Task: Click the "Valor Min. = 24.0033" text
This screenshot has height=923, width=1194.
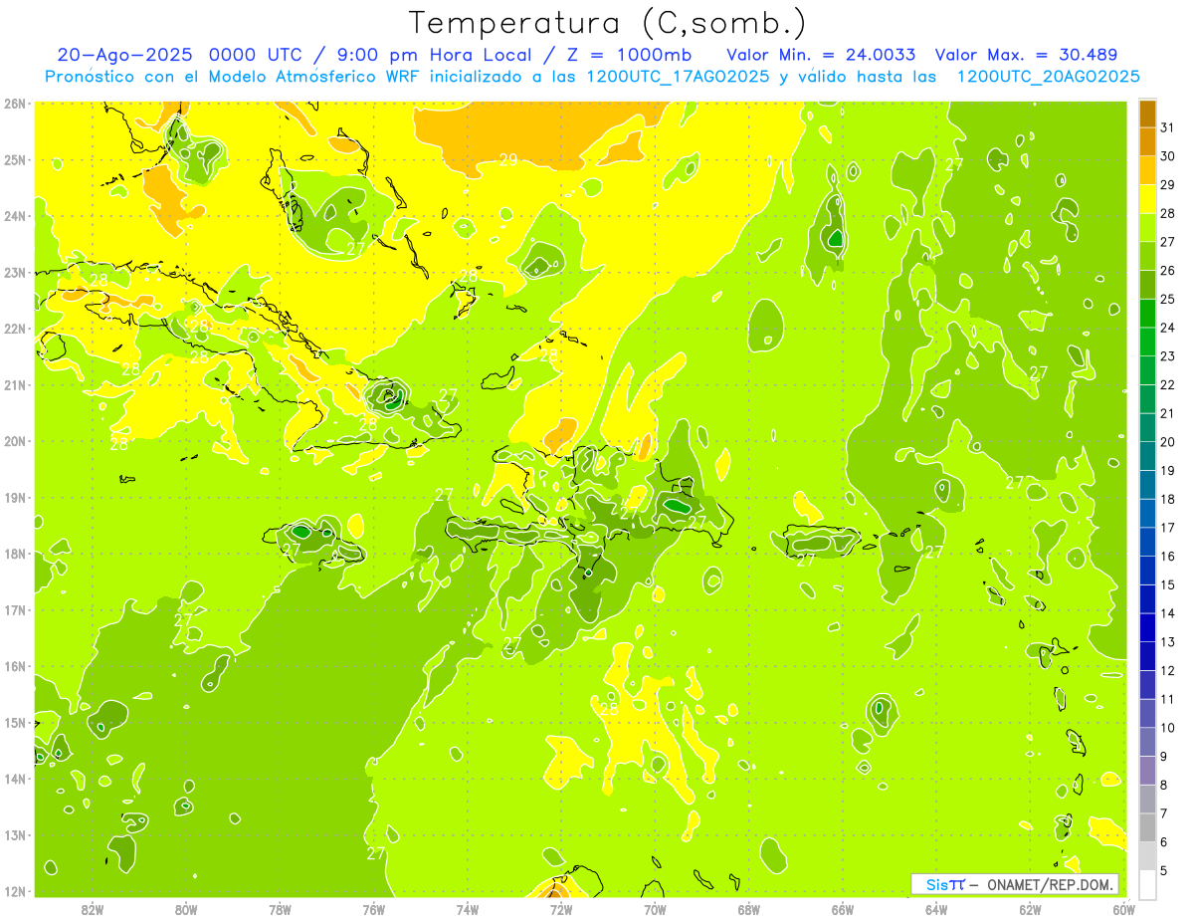Action: [x=822, y=55]
